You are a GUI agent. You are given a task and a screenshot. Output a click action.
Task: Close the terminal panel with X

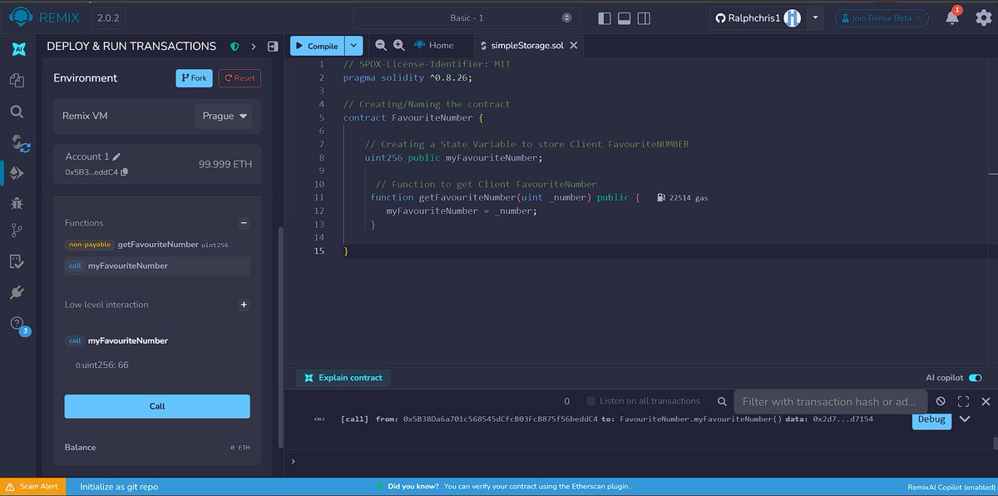985,401
